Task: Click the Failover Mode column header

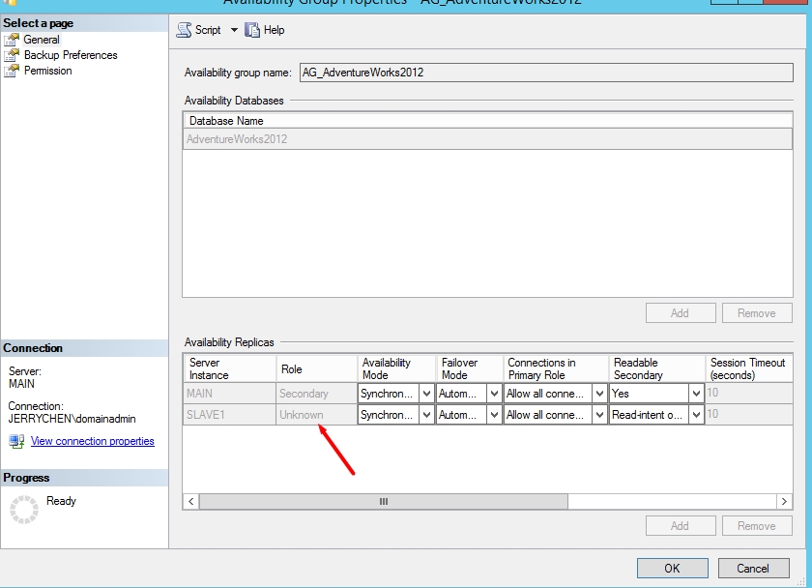Action: click(x=470, y=368)
